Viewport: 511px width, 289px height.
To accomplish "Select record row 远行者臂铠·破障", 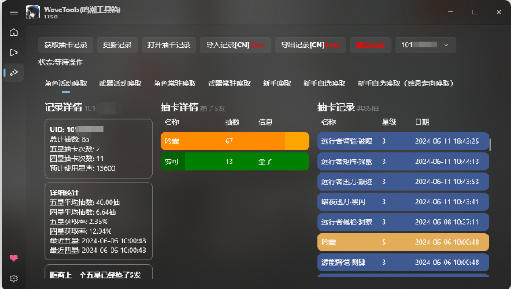I will click(x=403, y=141).
